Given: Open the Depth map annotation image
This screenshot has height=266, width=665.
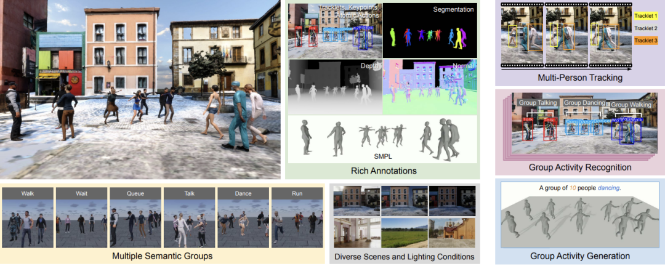Looking at the screenshot, I should (x=335, y=87).
